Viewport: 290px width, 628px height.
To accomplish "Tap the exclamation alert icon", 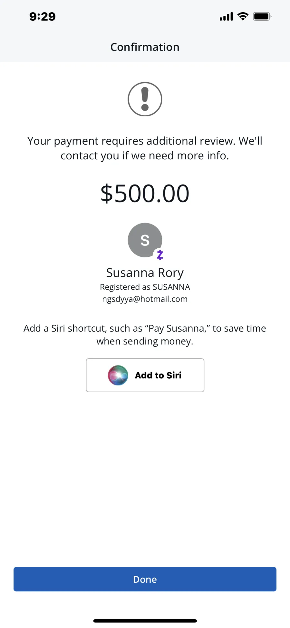I will click(145, 99).
